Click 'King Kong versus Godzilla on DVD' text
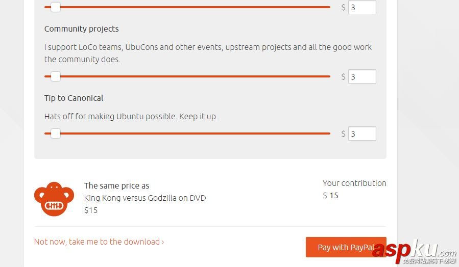This screenshot has height=267, width=459. (x=145, y=198)
